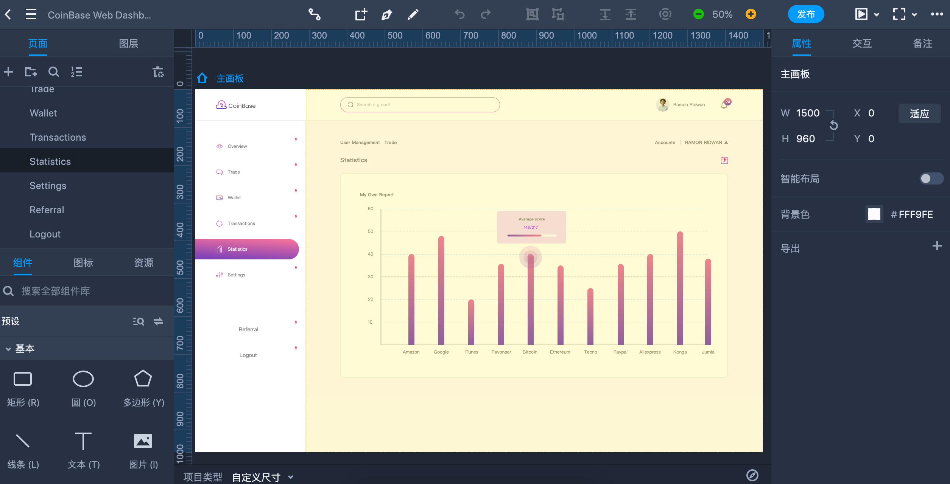
Task: Collapse the 基本 component section
Action: [x=8, y=349]
